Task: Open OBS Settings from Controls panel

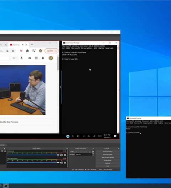Action: pyautogui.click(x=108, y=163)
